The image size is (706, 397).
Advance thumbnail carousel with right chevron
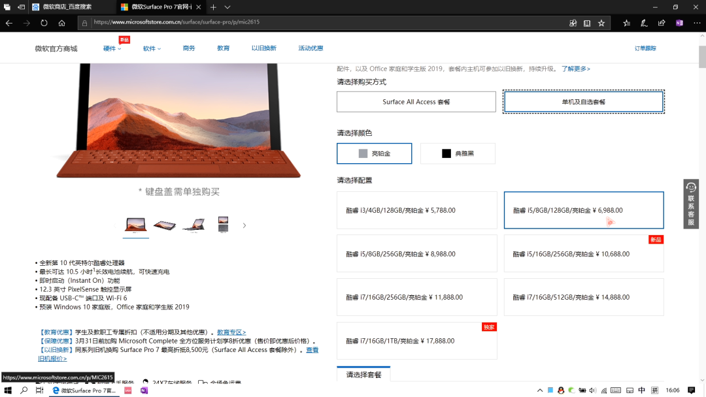click(244, 225)
